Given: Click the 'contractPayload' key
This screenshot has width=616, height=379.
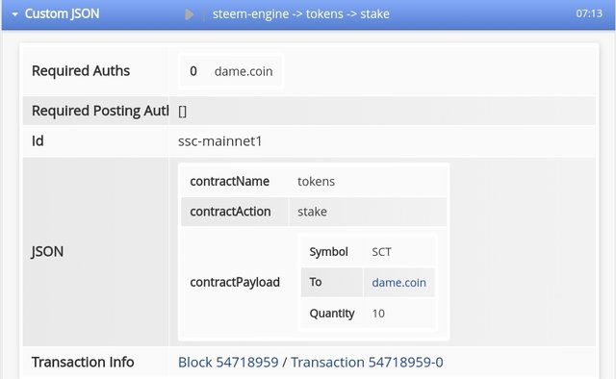Looking at the screenshot, I should tap(235, 283).
